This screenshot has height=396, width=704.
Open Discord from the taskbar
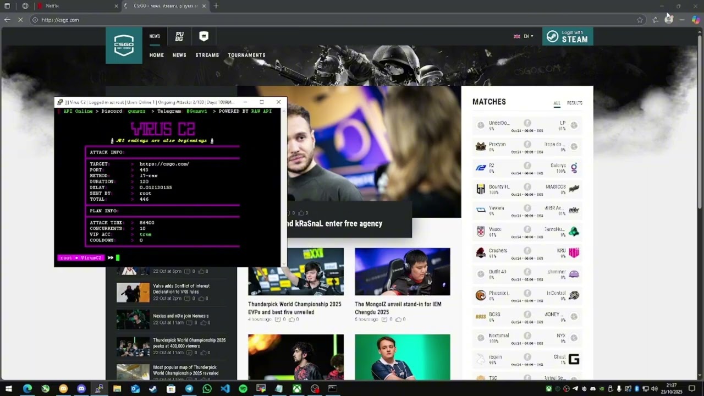[x=81, y=389]
